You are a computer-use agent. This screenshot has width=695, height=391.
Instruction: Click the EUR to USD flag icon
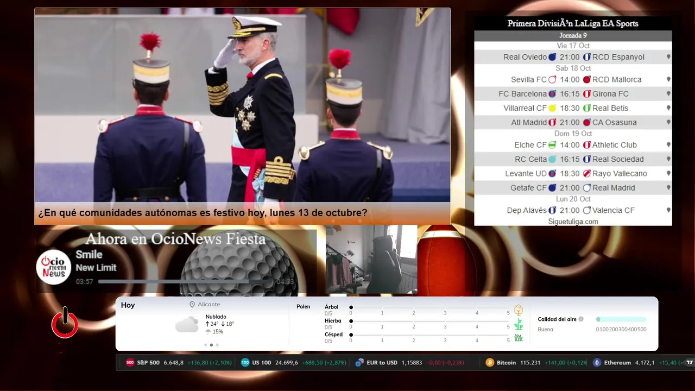[x=359, y=363]
